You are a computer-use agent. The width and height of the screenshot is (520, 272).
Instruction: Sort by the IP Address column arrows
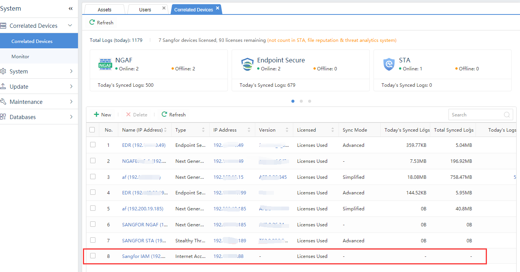[249, 130]
